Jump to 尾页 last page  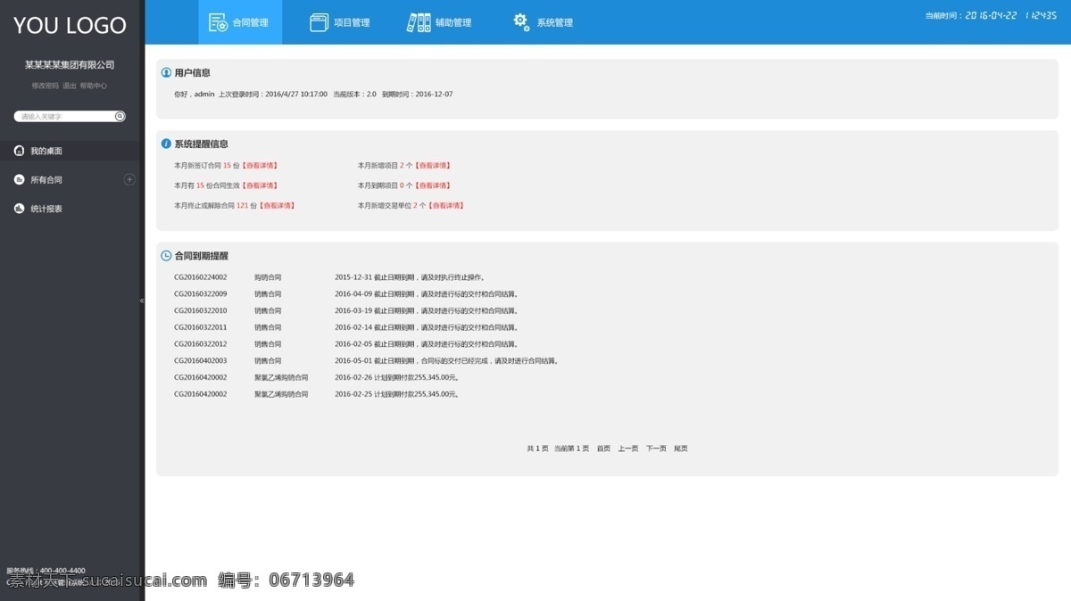681,449
